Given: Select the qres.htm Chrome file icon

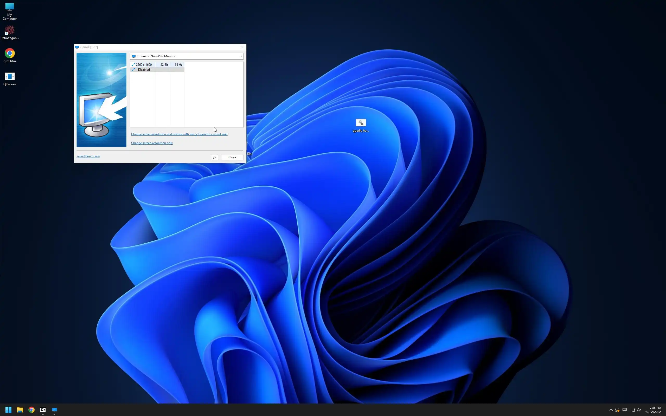Looking at the screenshot, I should [10, 56].
